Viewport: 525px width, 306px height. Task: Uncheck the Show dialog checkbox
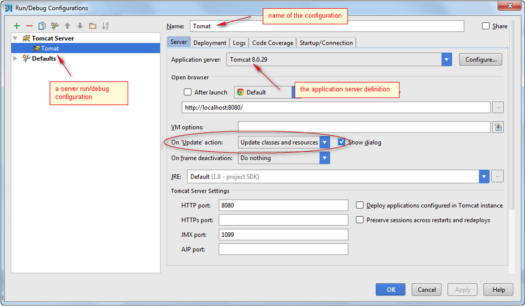click(341, 142)
